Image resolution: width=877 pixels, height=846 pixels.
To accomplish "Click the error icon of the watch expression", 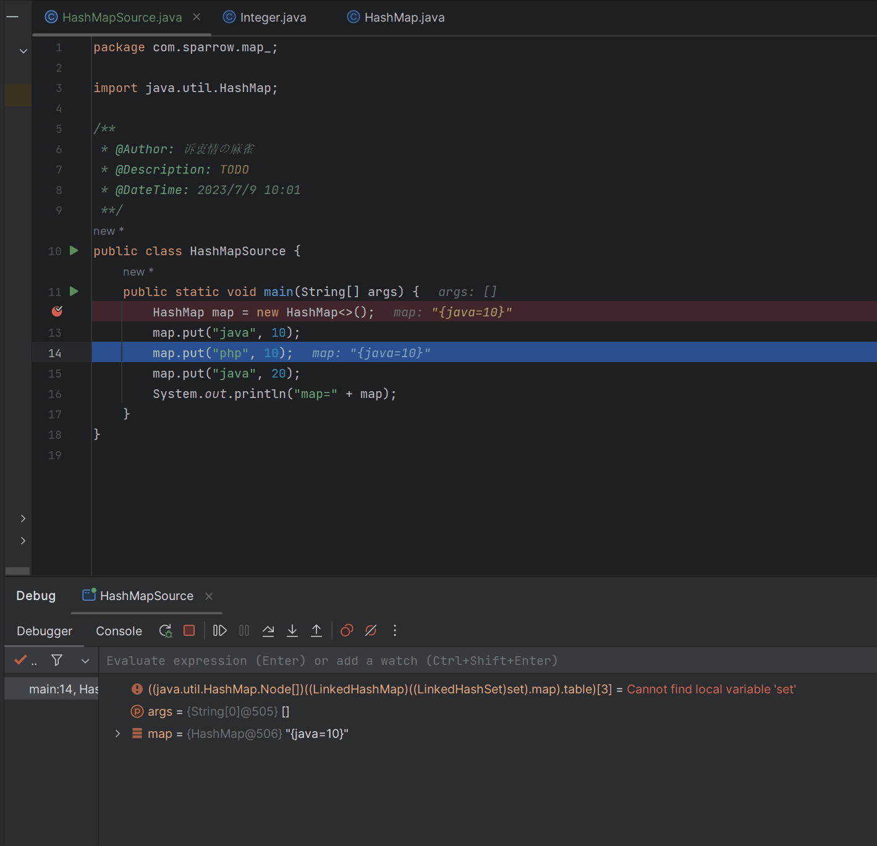I will click(137, 689).
